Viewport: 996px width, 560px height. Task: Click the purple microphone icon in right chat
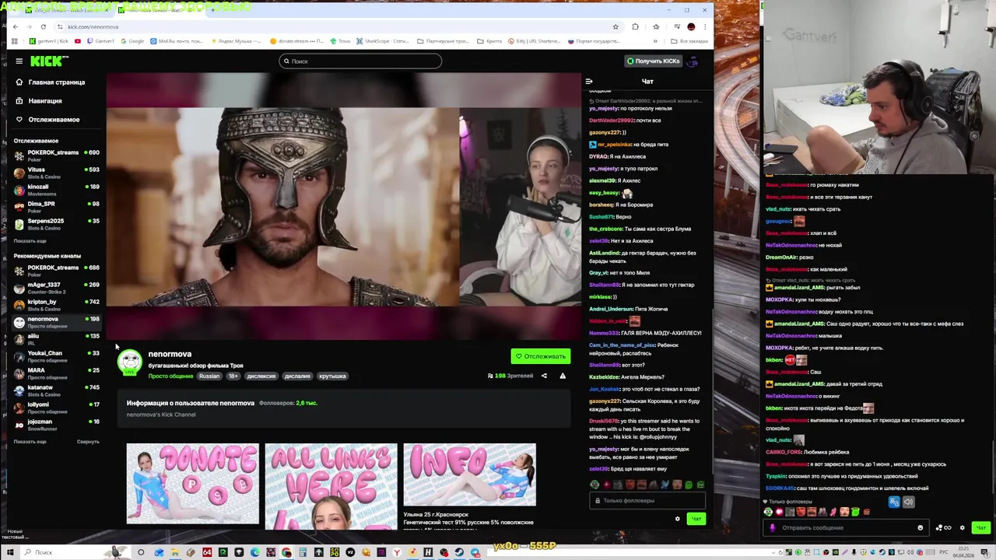tap(772, 527)
